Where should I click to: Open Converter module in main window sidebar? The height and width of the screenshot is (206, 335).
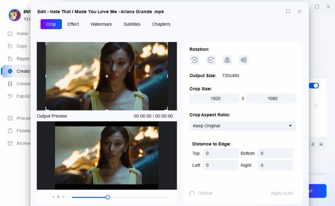19,84
